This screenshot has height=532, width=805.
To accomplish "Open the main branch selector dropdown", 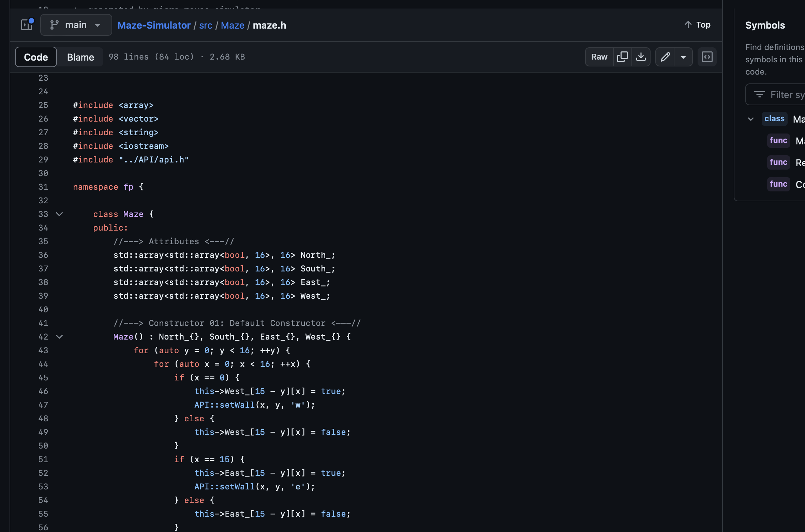I will coord(76,25).
